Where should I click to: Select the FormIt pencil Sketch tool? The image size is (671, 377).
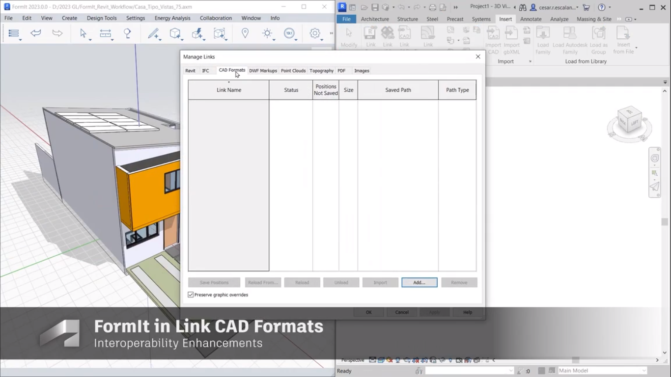[154, 33]
